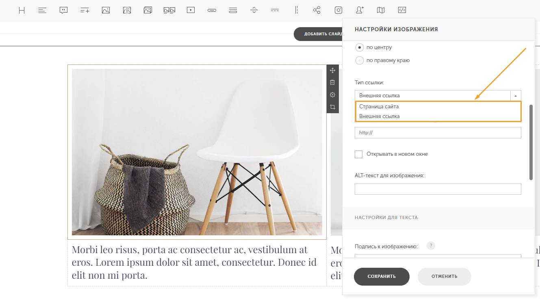Viewport: 540px width, 299px height.
Task: Click the Добавить слайд button
Action: tap(318, 34)
